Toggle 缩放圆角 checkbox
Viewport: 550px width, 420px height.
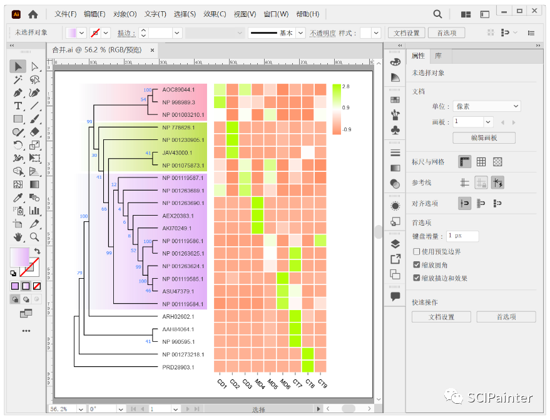[x=417, y=265]
